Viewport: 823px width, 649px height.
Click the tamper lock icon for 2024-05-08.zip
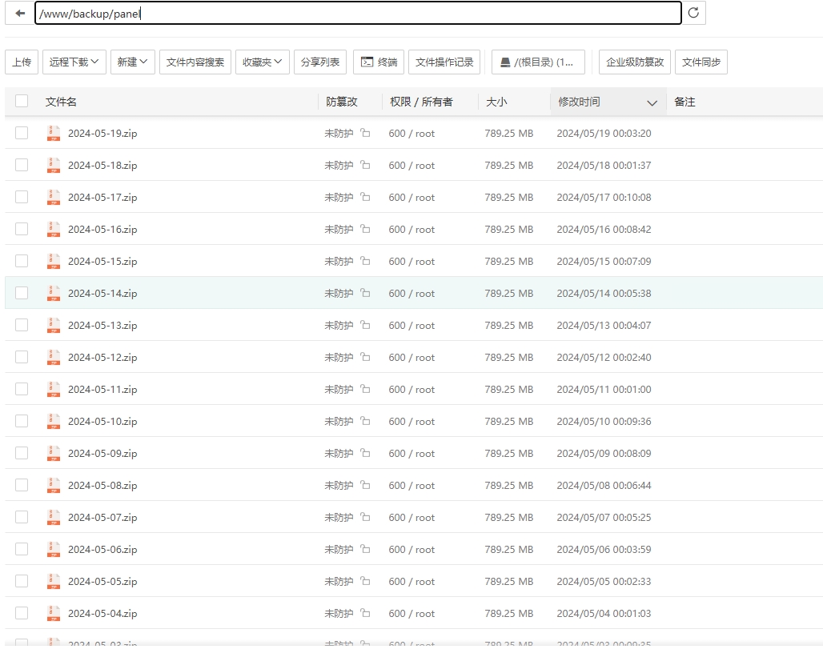[x=365, y=485]
